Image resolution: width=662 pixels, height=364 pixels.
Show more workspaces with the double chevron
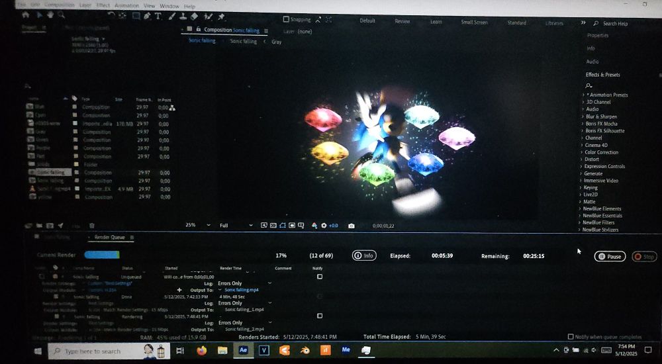[x=583, y=23]
